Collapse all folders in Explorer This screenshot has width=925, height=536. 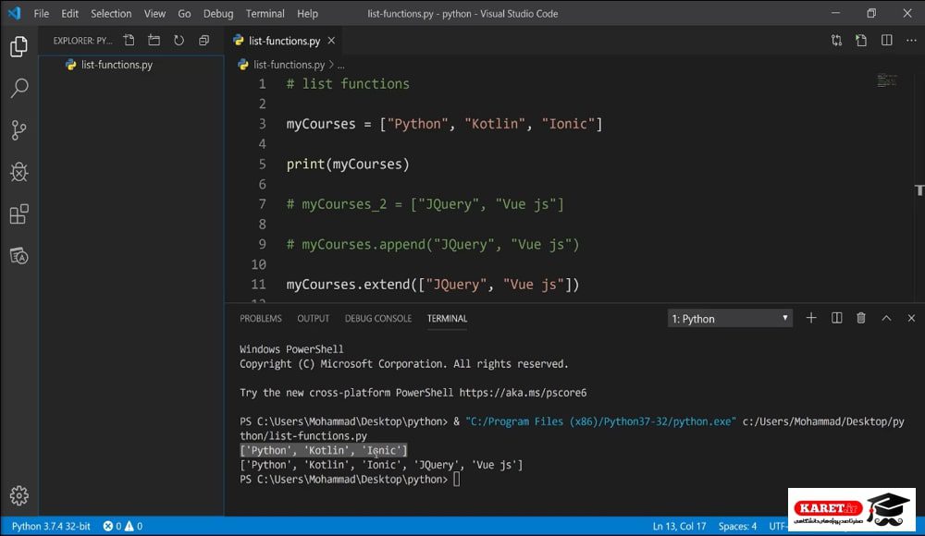tap(203, 40)
